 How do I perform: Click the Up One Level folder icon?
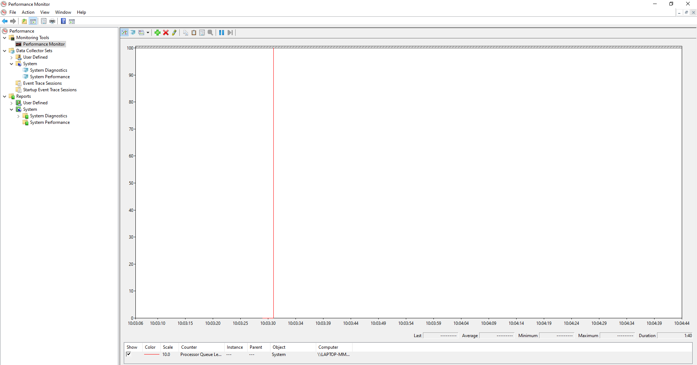(24, 21)
